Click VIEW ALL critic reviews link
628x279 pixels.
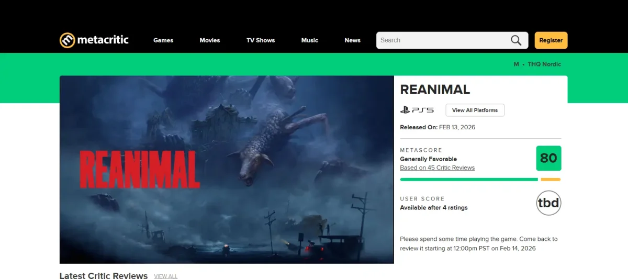point(166,276)
